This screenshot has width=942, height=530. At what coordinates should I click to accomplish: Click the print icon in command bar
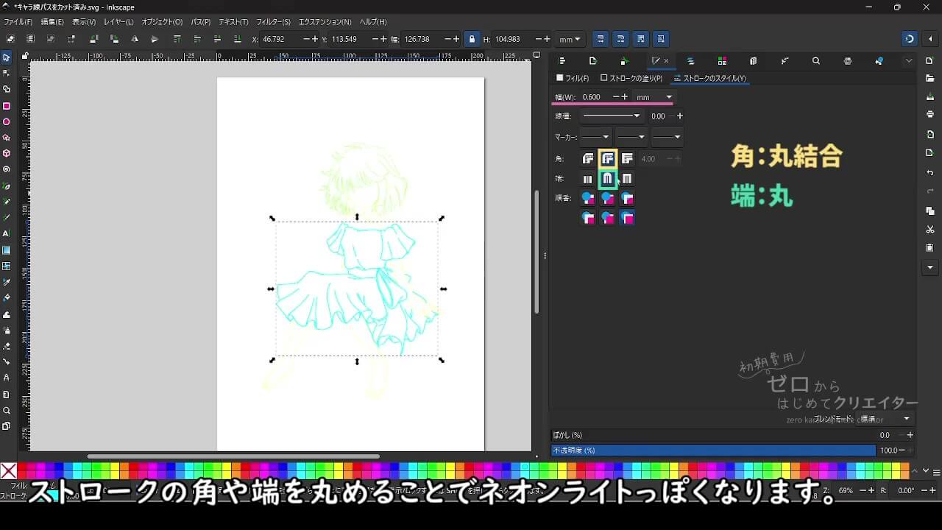(930, 114)
